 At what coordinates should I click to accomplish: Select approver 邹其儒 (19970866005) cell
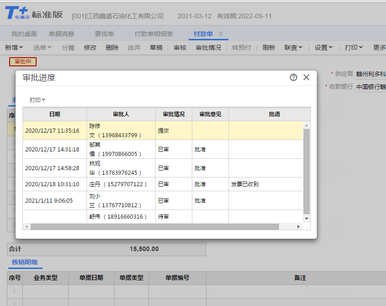[121, 149]
